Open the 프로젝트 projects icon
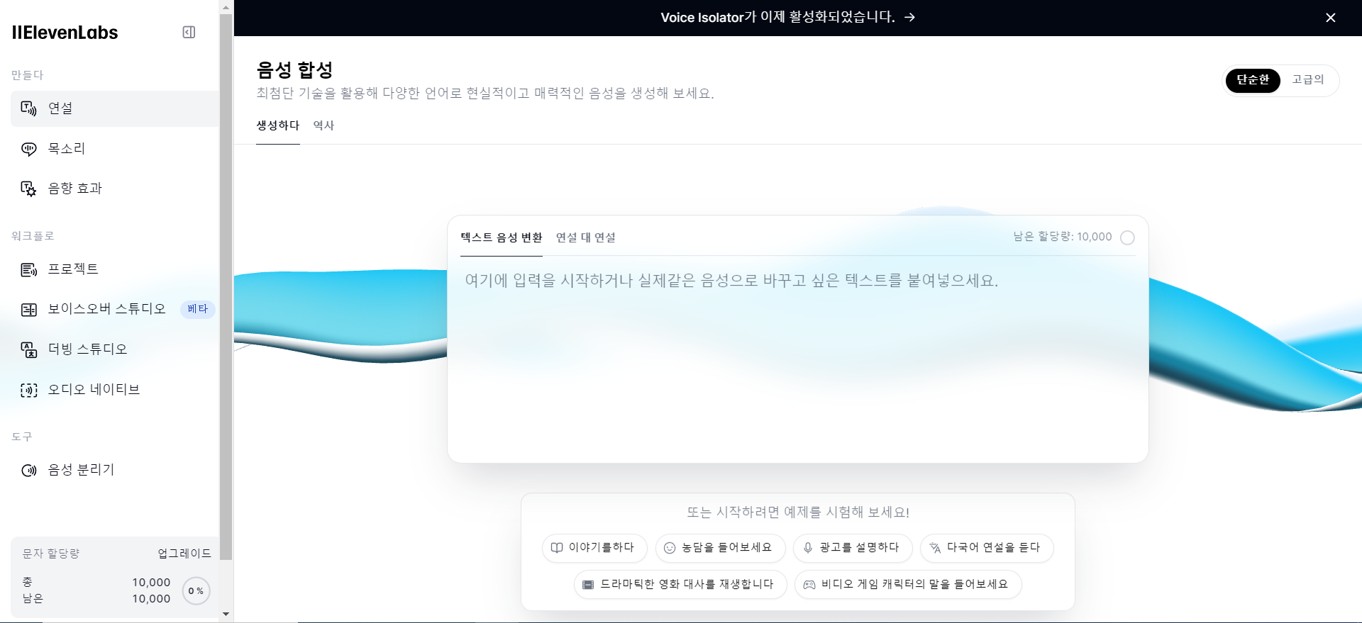1362x623 pixels. click(28, 269)
